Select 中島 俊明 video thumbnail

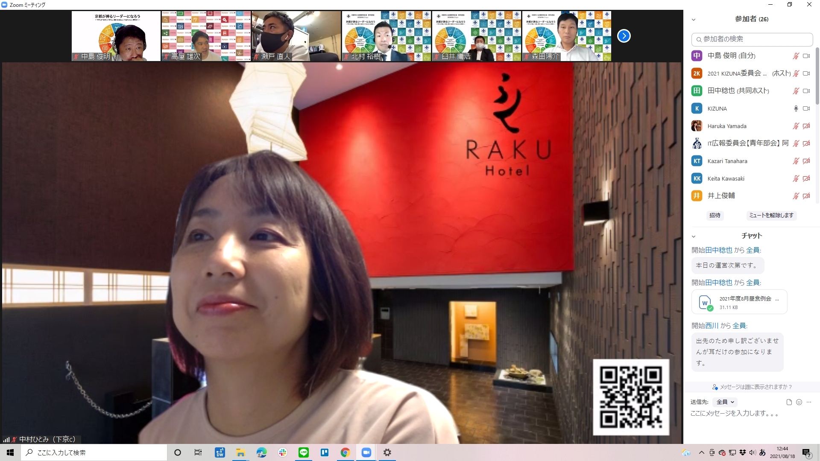point(116,36)
